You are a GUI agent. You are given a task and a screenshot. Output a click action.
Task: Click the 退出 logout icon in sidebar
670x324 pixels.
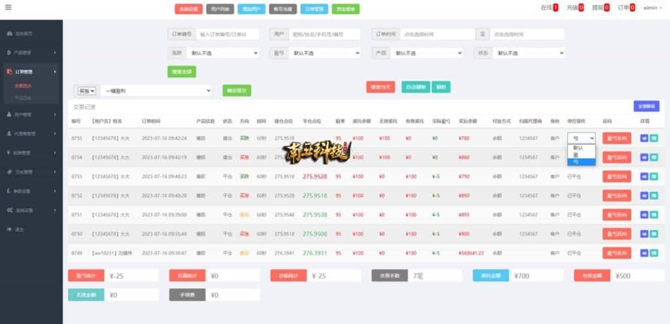9,229
